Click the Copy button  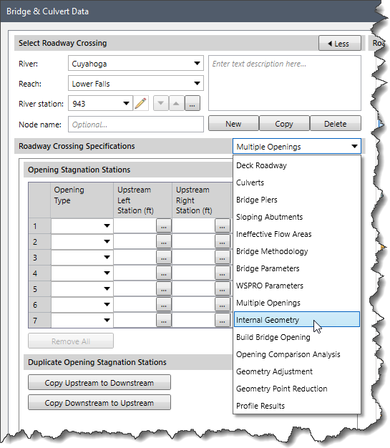pyautogui.click(x=284, y=123)
